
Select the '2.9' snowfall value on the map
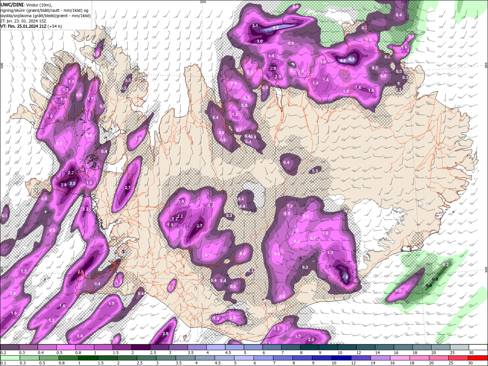[273, 69]
